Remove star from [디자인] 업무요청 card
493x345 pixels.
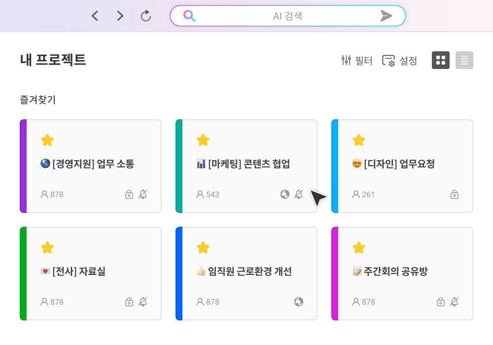pyautogui.click(x=359, y=140)
